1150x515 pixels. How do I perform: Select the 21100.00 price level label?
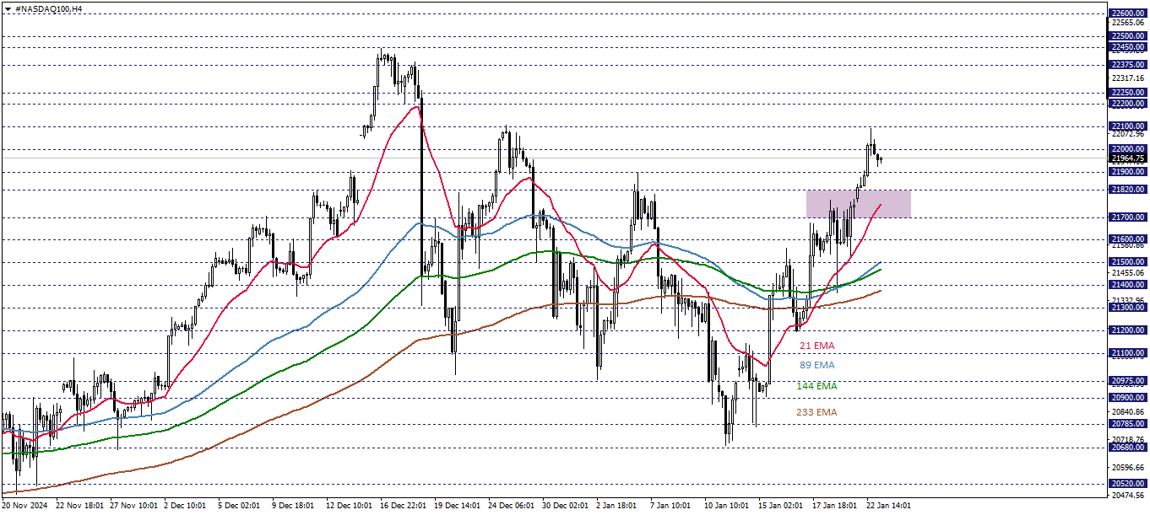coord(1128,352)
